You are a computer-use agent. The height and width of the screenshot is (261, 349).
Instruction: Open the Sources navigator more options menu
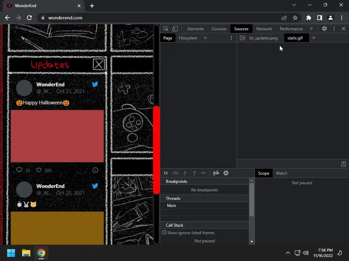point(231,38)
